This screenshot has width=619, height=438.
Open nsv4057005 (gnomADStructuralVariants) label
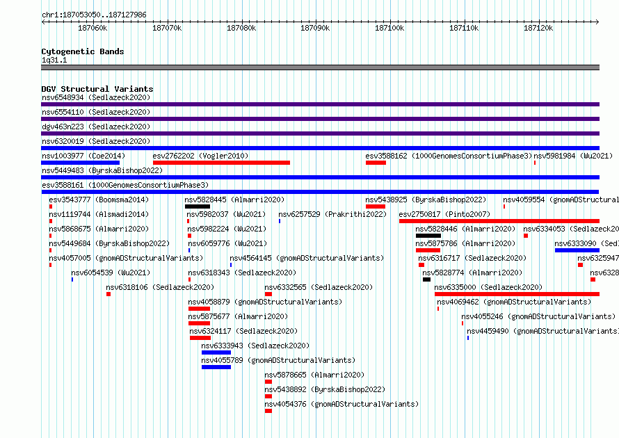pyautogui.click(x=126, y=258)
